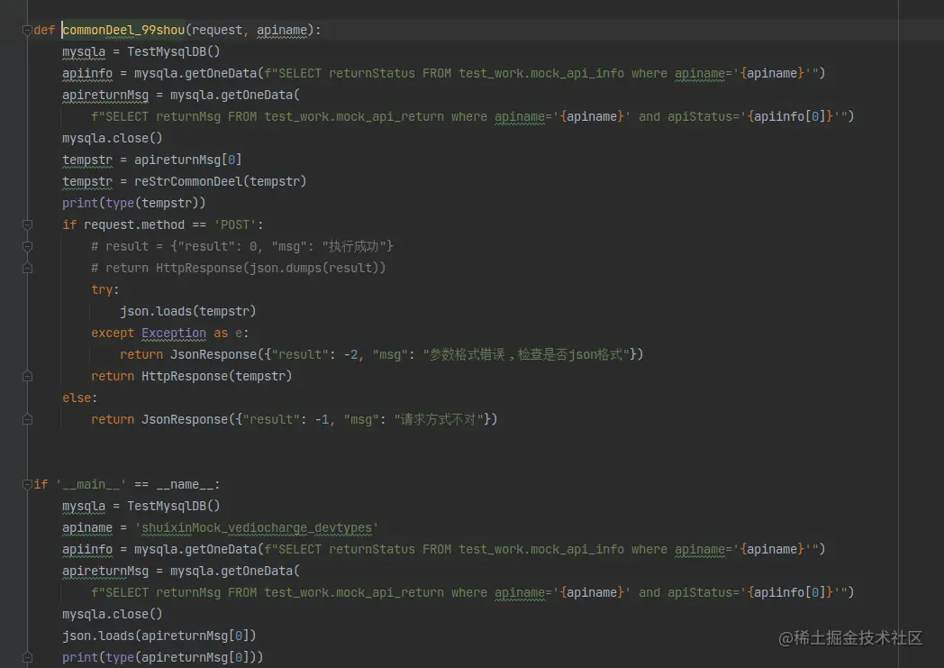Click fold end marker beside '# return HttpResponse(json.dumps' comment
Screen dimensions: 944x668
(x=27, y=268)
